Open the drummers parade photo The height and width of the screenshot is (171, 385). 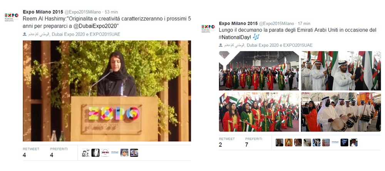(x=341, y=112)
